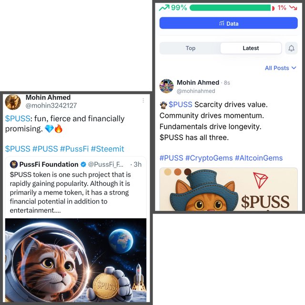Click the red bearish arrow icon
Viewport: 305px width, 305px height.
(293, 8)
